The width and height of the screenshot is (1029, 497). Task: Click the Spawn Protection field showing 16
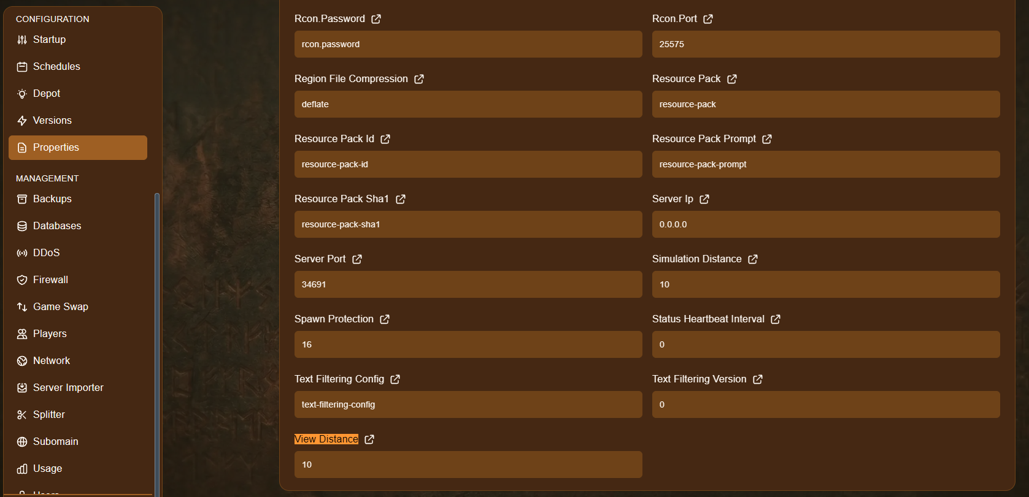click(468, 344)
